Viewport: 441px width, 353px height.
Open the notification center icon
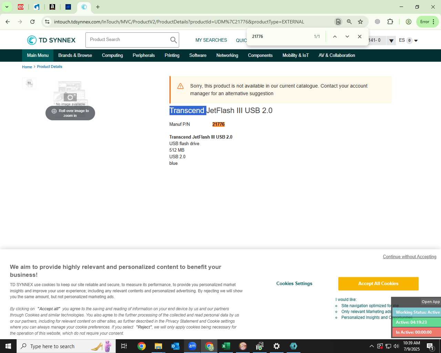[x=430, y=346]
